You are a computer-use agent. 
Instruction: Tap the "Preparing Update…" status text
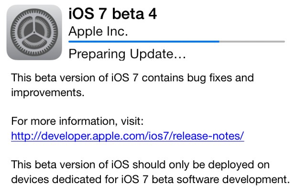click(127, 54)
